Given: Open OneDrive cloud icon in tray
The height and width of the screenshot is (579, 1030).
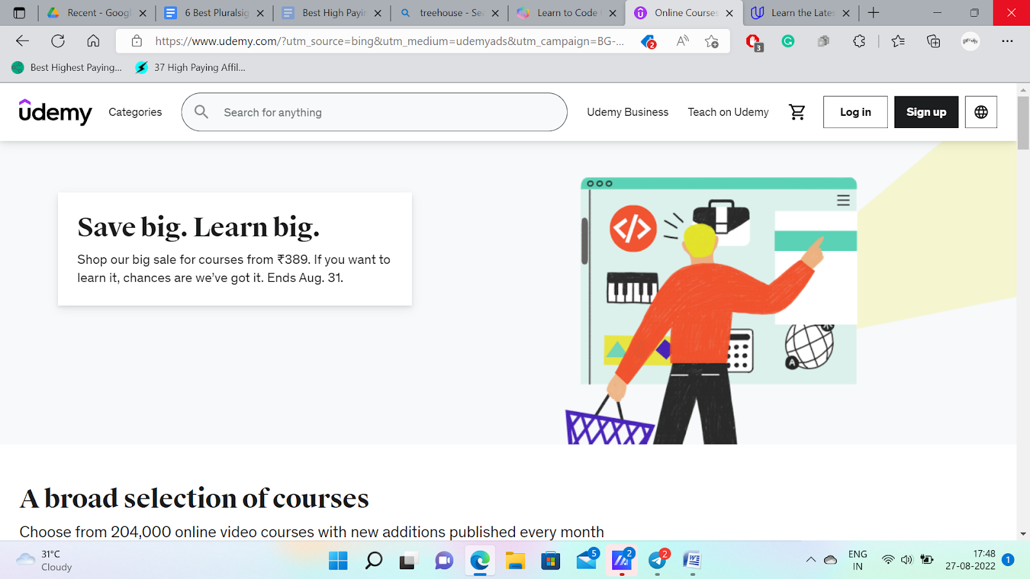Looking at the screenshot, I should tap(830, 560).
